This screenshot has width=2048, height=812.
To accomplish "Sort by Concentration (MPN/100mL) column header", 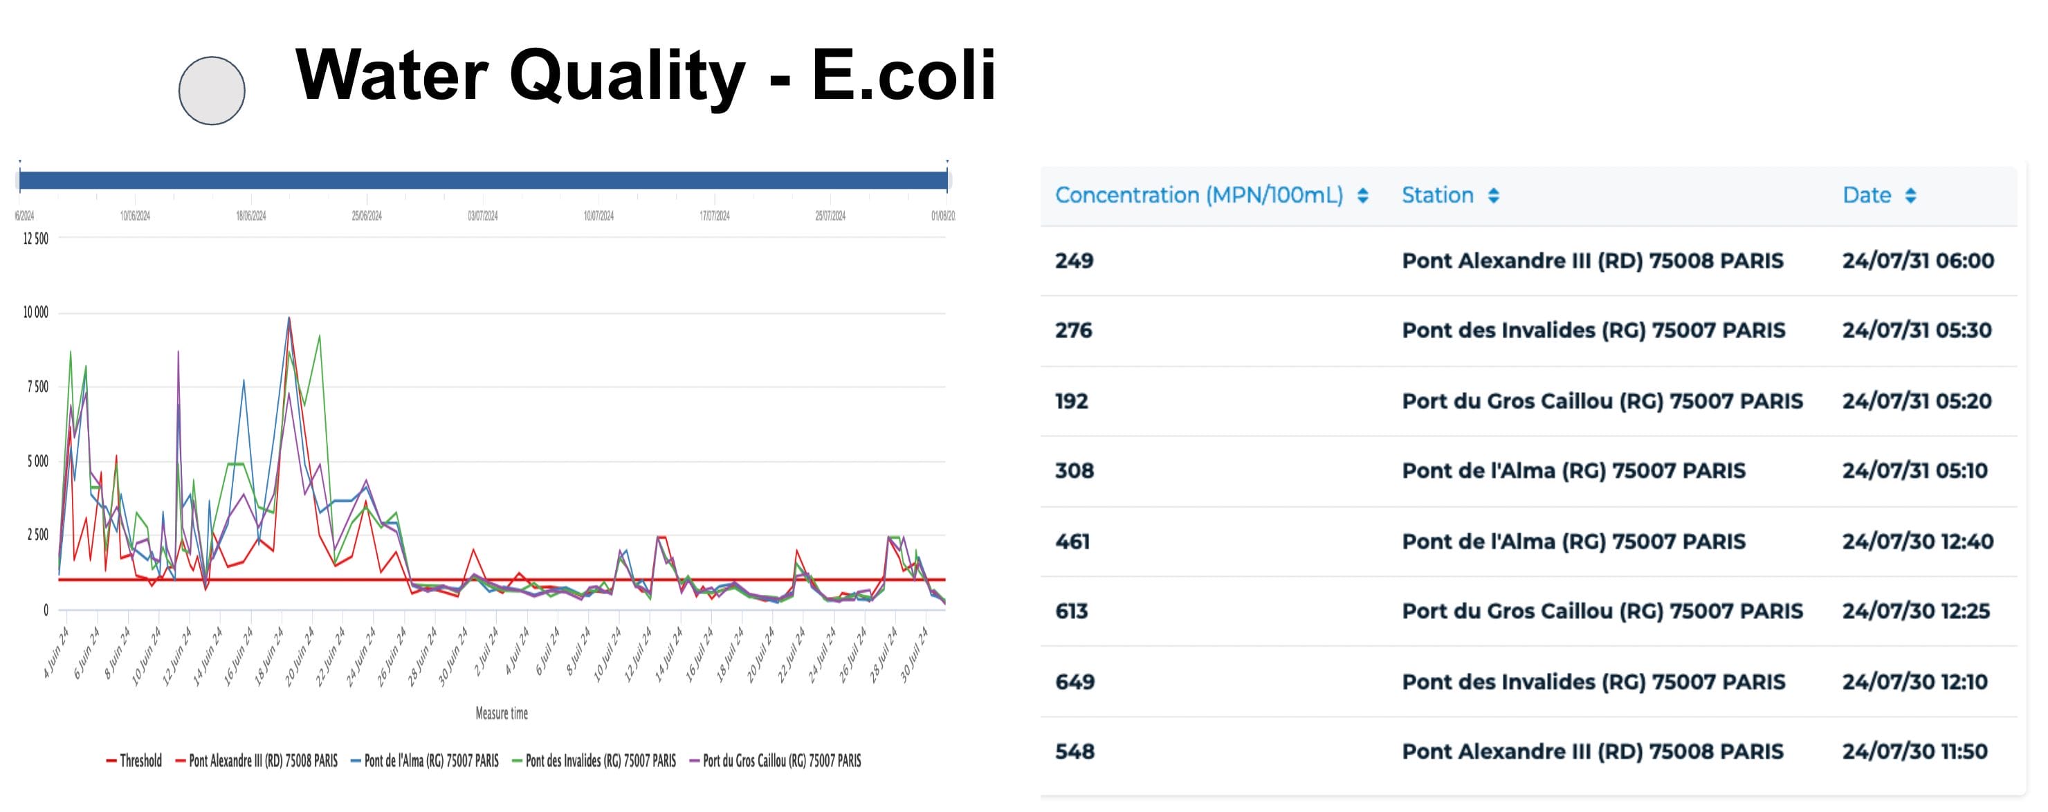I will click(x=1198, y=196).
